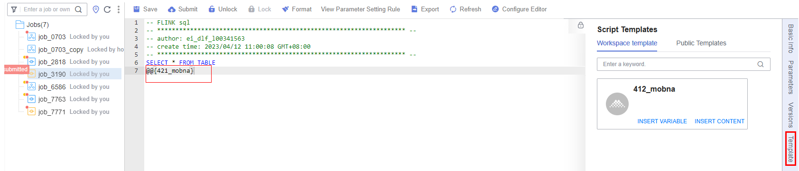Click INSERT VARIABLE link
Image resolution: width=799 pixels, height=171 pixels.
click(x=662, y=121)
